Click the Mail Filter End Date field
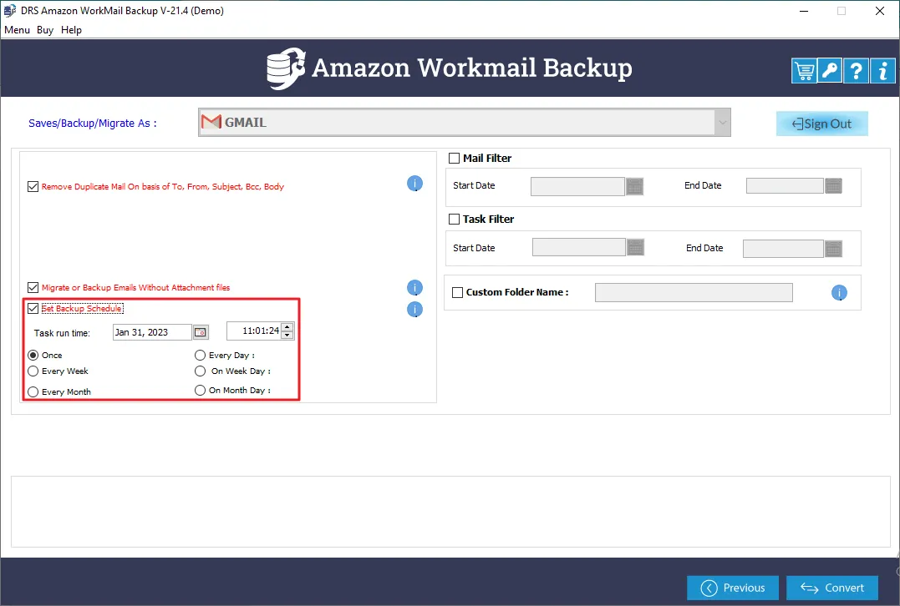This screenshot has width=900, height=606. (x=785, y=186)
